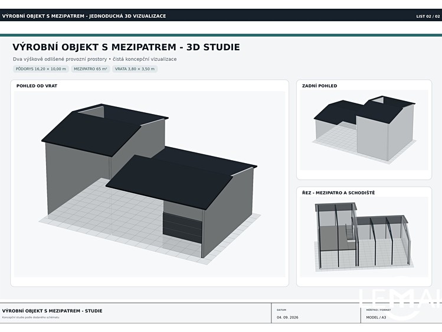Click the MODEL / A3 format field
Viewport: 442px width, 332px height.
click(x=376, y=317)
